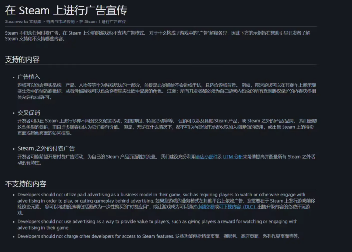Open the 商店小部件 link
Viewport: 352px width, 252px height.
tap(206, 157)
